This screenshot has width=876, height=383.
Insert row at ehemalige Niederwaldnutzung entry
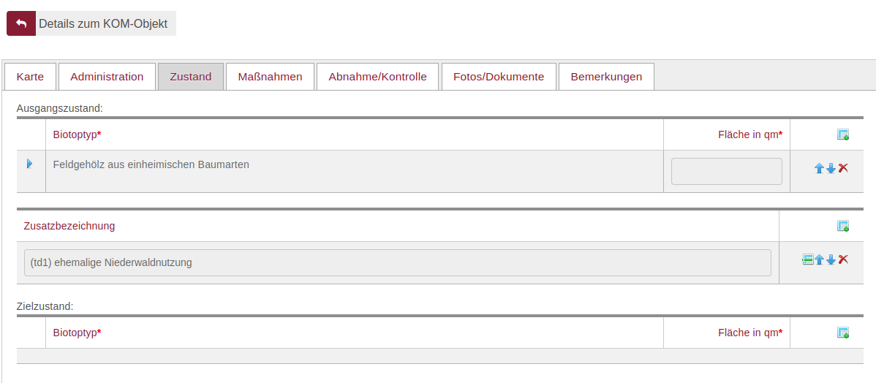[807, 259]
